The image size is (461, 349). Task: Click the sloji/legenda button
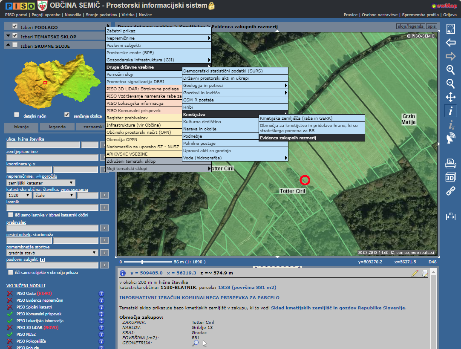[410, 26]
